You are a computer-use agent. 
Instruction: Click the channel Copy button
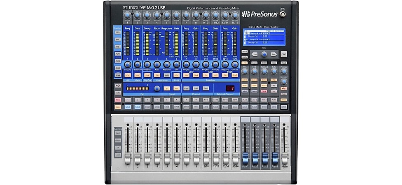click(187, 88)
